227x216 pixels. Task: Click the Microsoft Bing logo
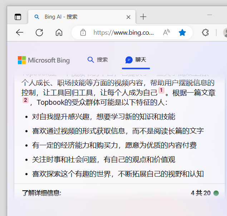[44, 60]
